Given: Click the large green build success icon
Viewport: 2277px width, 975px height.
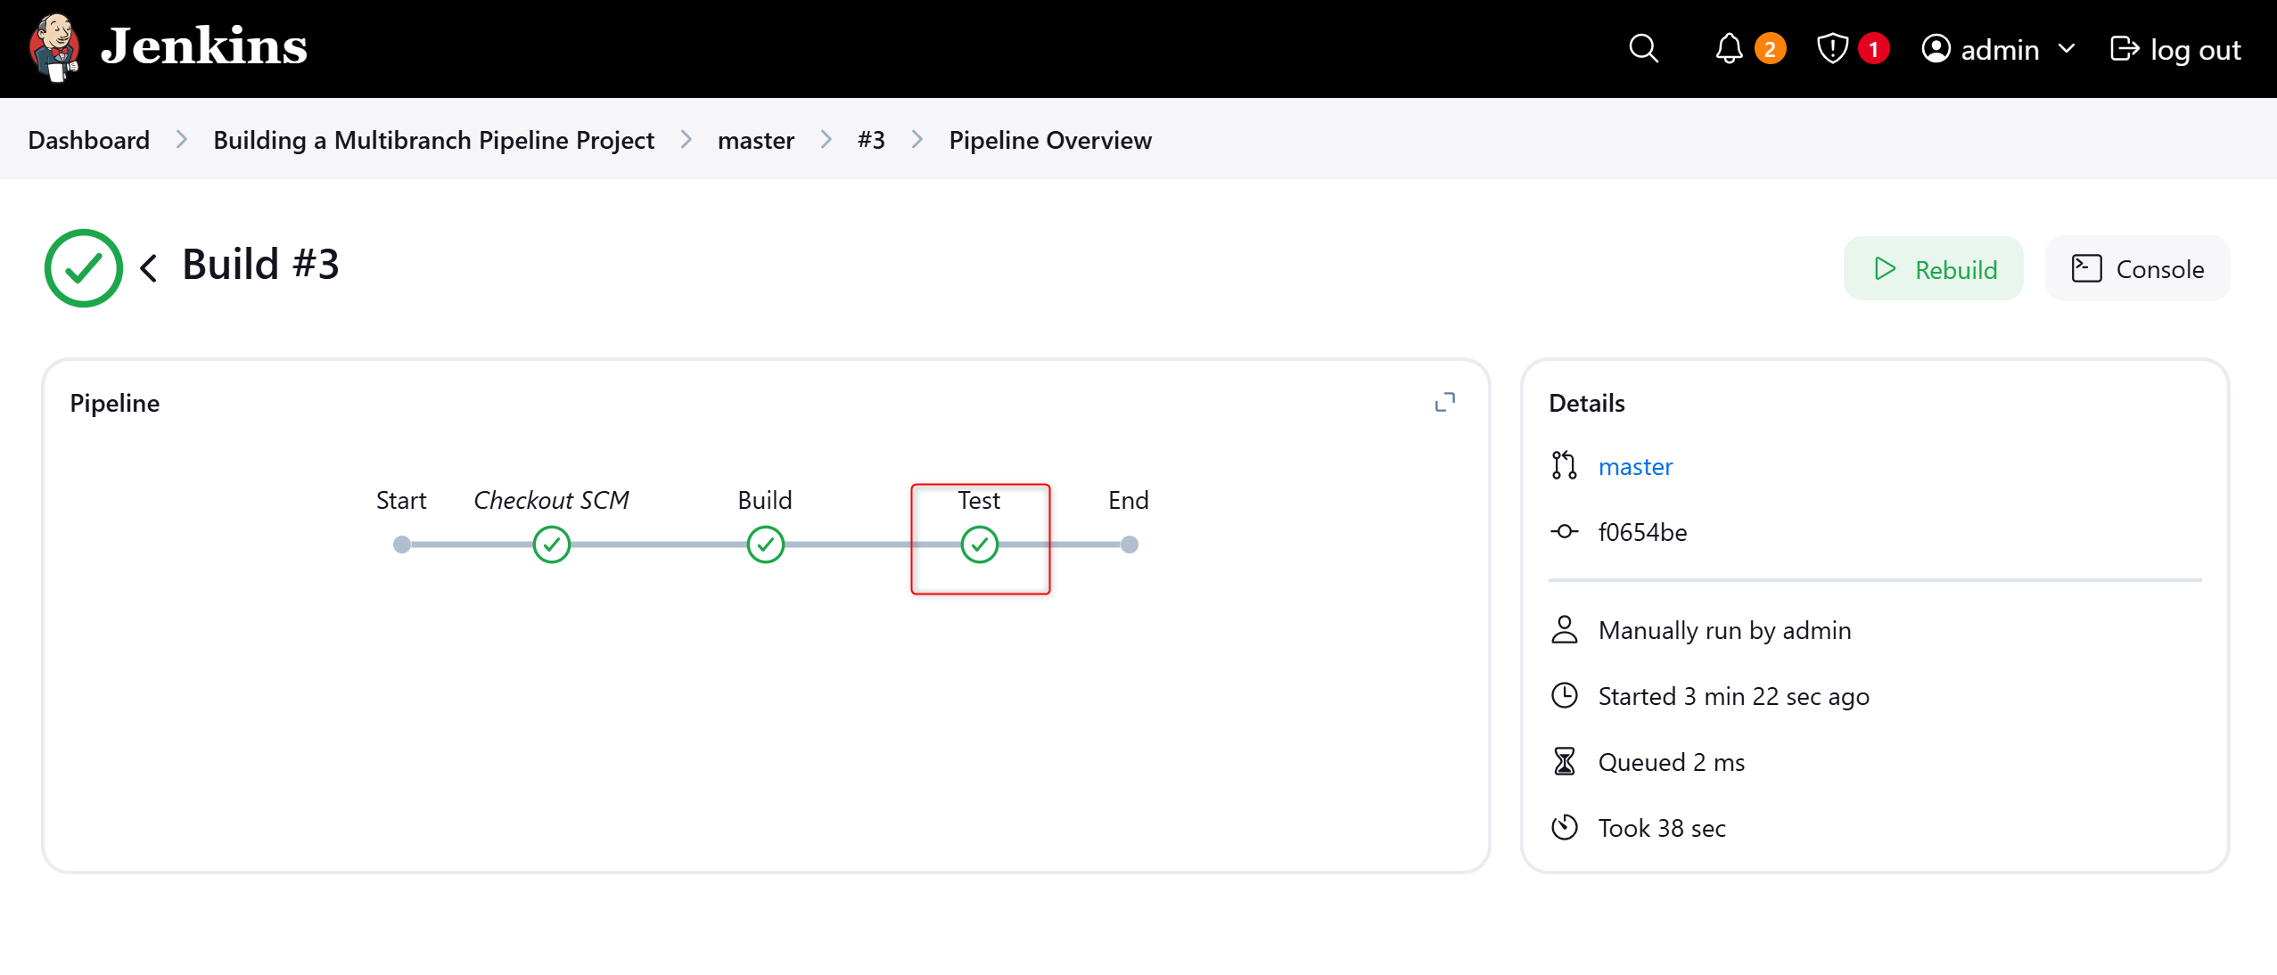Looking at the screenshot, I should tap(84, 268).
